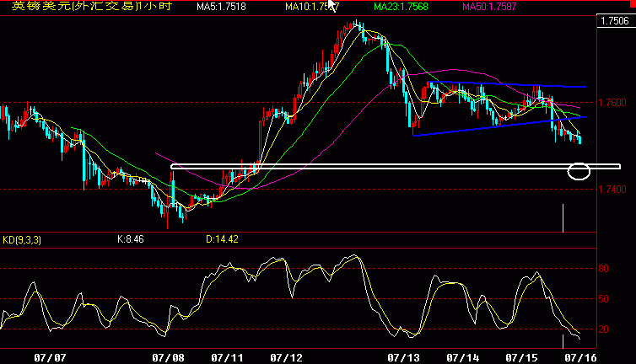Click the K:8.46 value
The height and width of the screenshot is (364, 636).
tap(131, 239)
